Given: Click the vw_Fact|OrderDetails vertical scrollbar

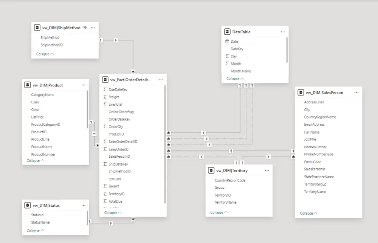Looking at the screenshot, I should 165,143.
